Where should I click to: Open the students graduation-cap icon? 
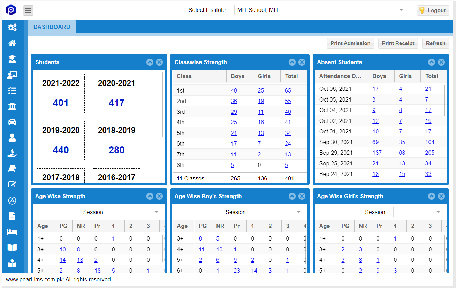[12, 59]
